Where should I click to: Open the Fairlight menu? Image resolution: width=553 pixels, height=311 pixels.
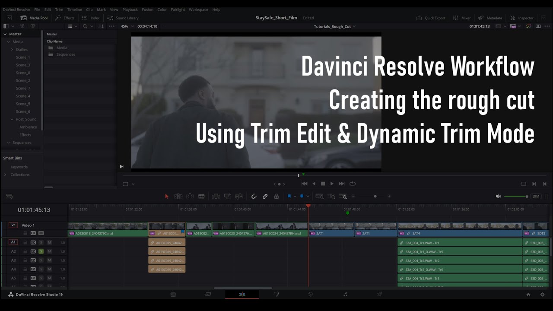click(x=178, y=10)
